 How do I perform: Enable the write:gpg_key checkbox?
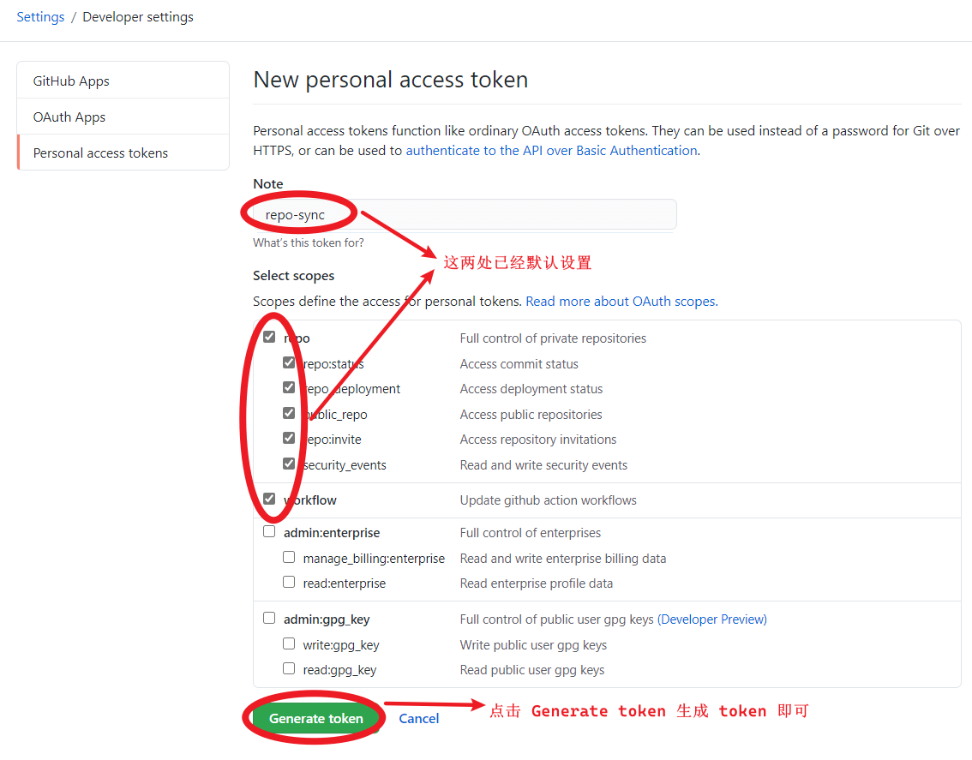click(289, 644)
